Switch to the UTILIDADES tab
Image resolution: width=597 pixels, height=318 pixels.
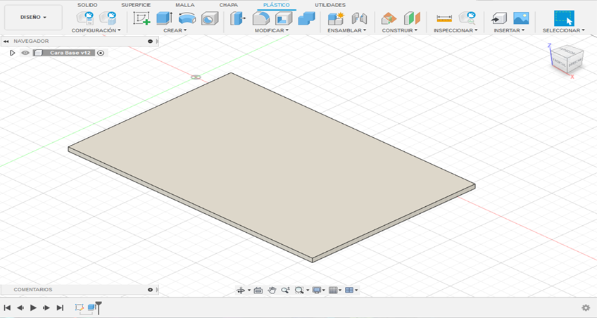tap(330, 5)
